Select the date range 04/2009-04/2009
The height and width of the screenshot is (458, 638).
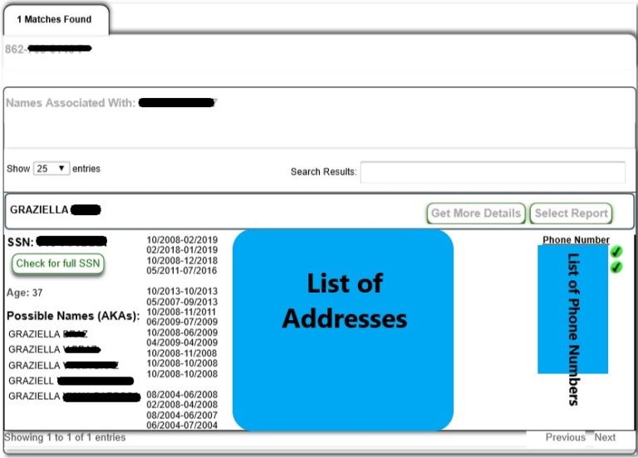coord(182,342)
